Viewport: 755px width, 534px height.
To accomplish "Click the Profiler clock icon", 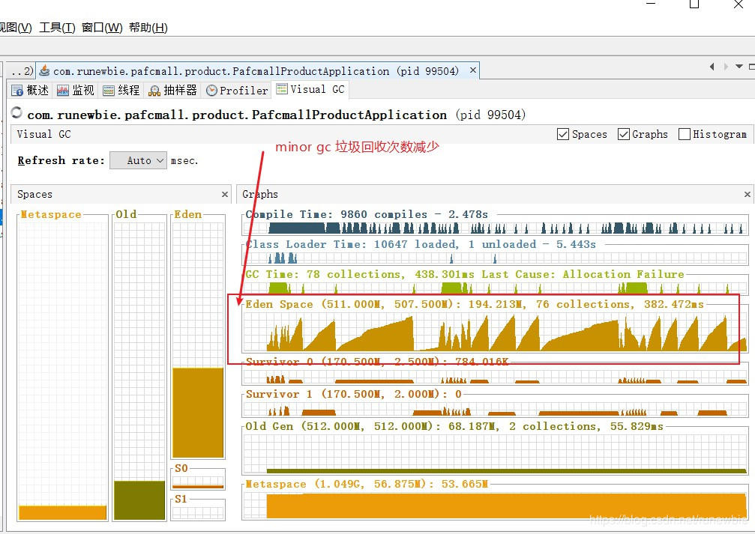I will 211,91.
